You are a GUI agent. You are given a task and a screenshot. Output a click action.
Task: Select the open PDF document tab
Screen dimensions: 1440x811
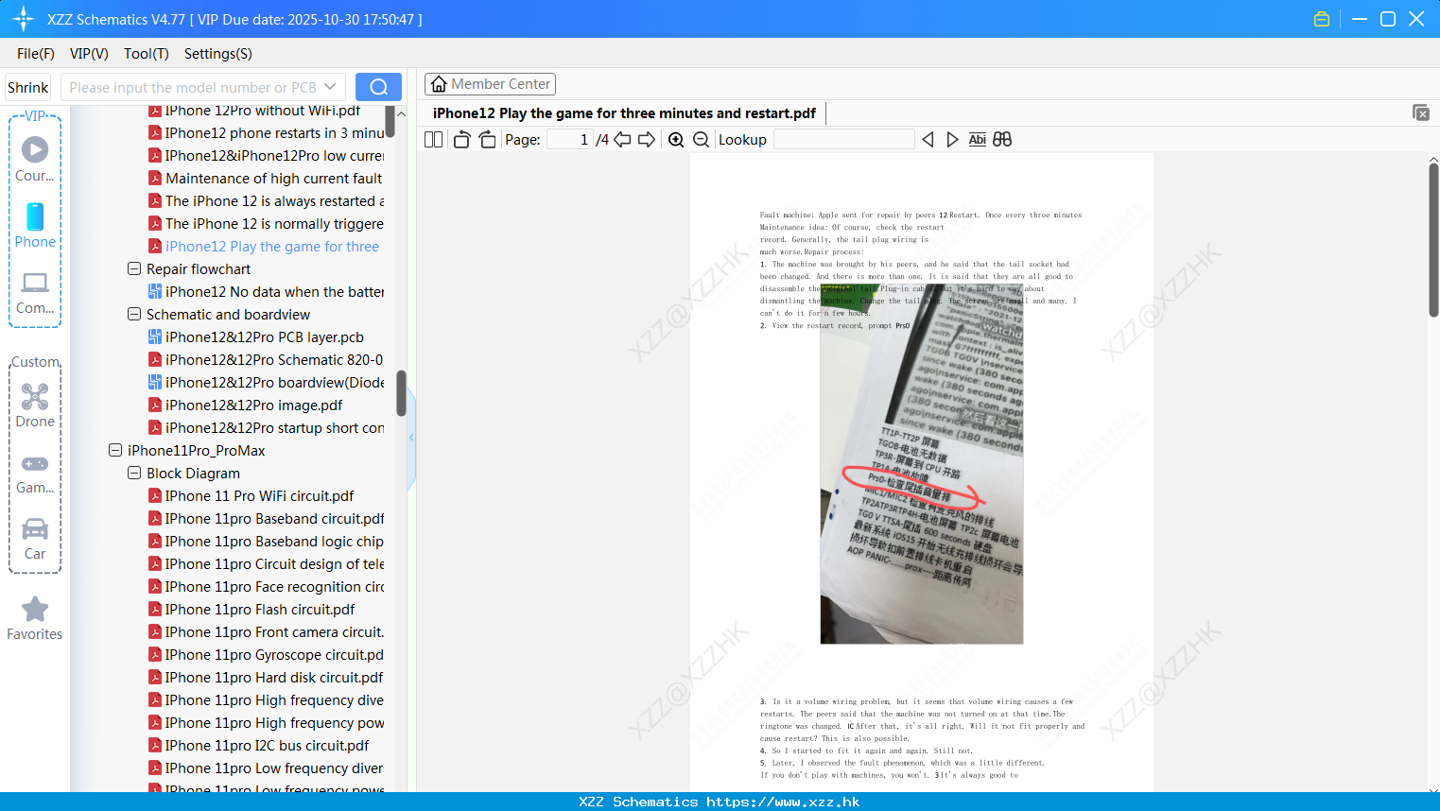624,113
